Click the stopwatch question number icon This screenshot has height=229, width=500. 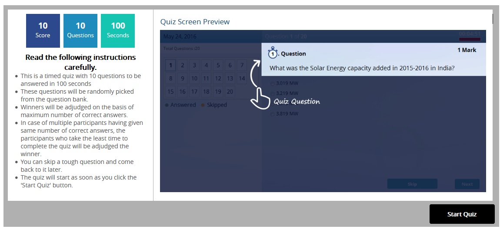273,53
